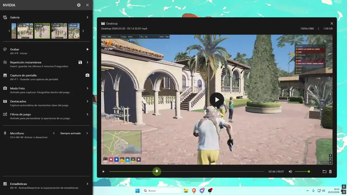347x195 pixels.
Task: Switch microphone mode to next option
Action: 87,133
